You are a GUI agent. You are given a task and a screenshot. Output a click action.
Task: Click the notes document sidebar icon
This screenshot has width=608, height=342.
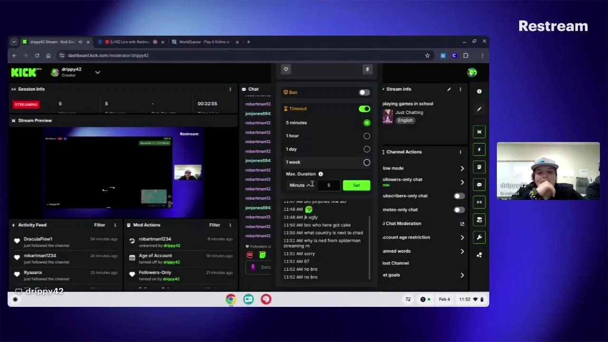(x=479, y=167)
